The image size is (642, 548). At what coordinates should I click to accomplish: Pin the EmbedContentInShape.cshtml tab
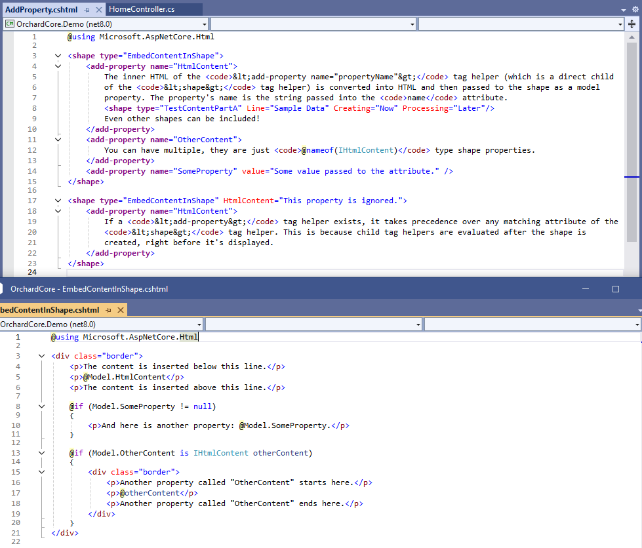coord(108,310)
